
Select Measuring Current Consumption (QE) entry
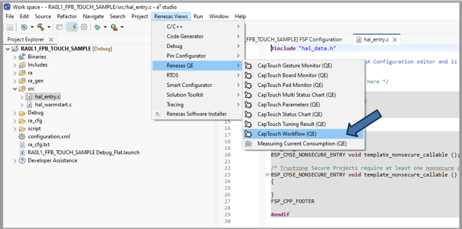click(x=302, y=144)
